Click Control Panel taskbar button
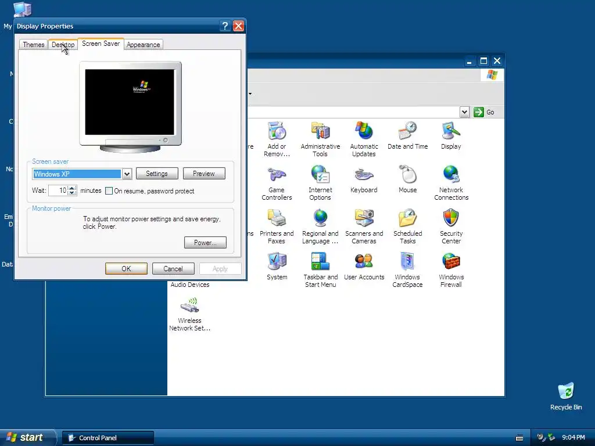 [107, 438]
